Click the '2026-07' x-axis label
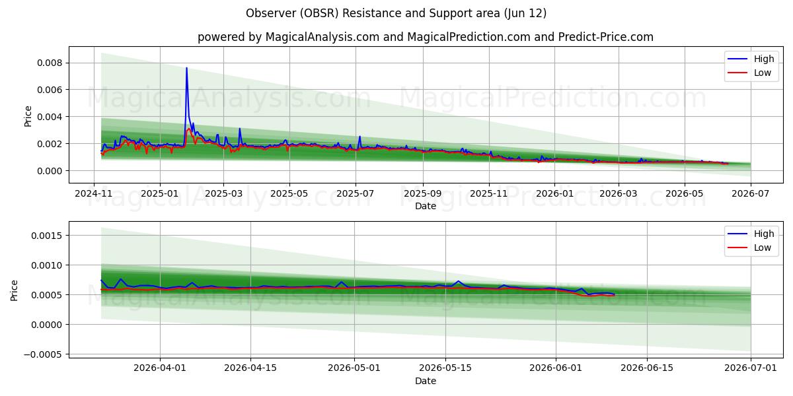 click(x=751, y=193)
